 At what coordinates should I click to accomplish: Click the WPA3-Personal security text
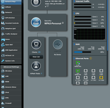pos(53,24)
